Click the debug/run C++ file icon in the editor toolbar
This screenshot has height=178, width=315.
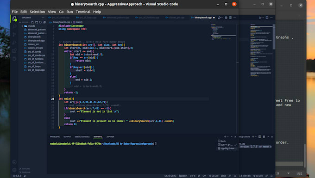pyautogui.click(x=220, y=18)
